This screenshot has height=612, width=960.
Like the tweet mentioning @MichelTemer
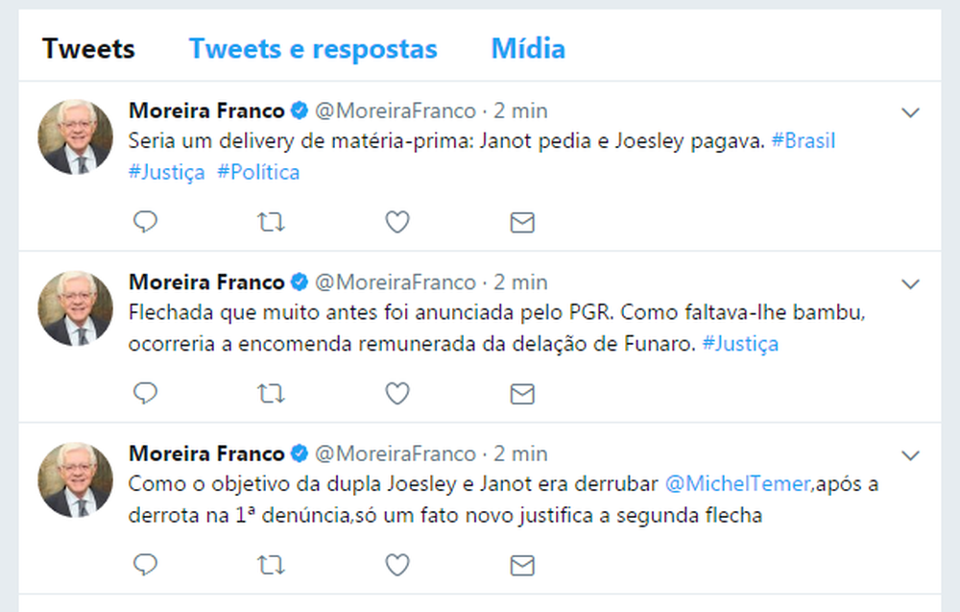click(397, 565)
